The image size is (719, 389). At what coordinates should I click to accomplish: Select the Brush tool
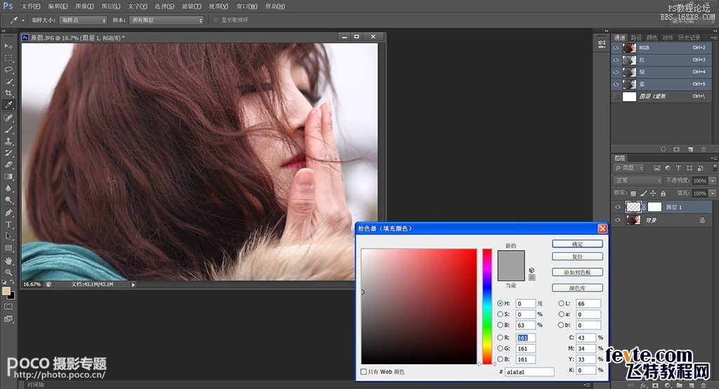pyautogui.click(x=8, y=130)
